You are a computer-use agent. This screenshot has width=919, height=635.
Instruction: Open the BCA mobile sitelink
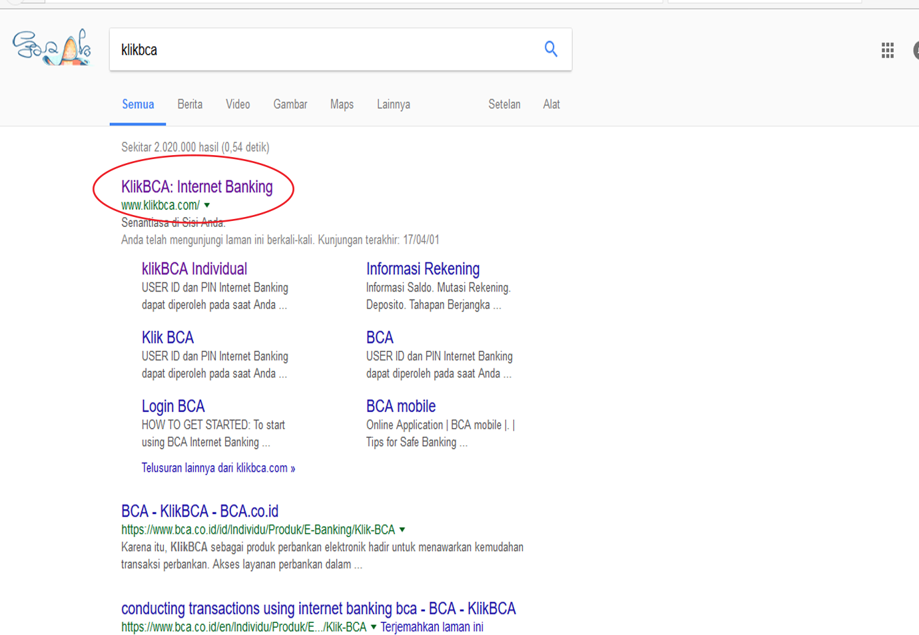(401, 406)
